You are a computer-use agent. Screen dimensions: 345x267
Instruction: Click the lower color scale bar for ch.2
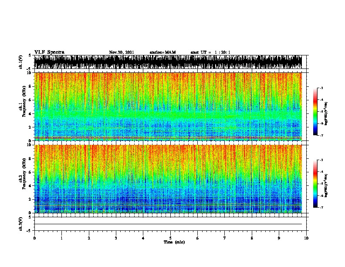click(315, 184)
